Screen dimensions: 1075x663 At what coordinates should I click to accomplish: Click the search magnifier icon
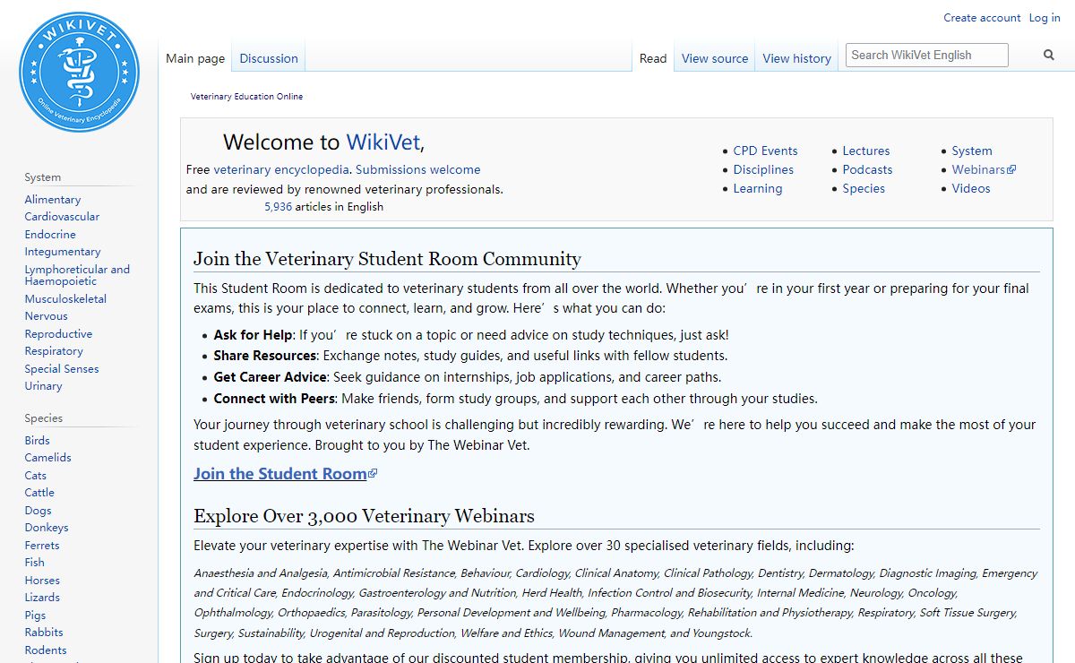1049,56
